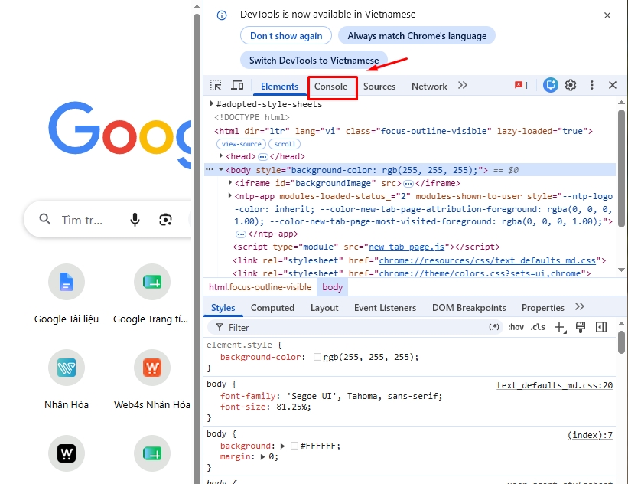Click the red error count badge
Screen dimensions: 628x484
coord(521,85)
